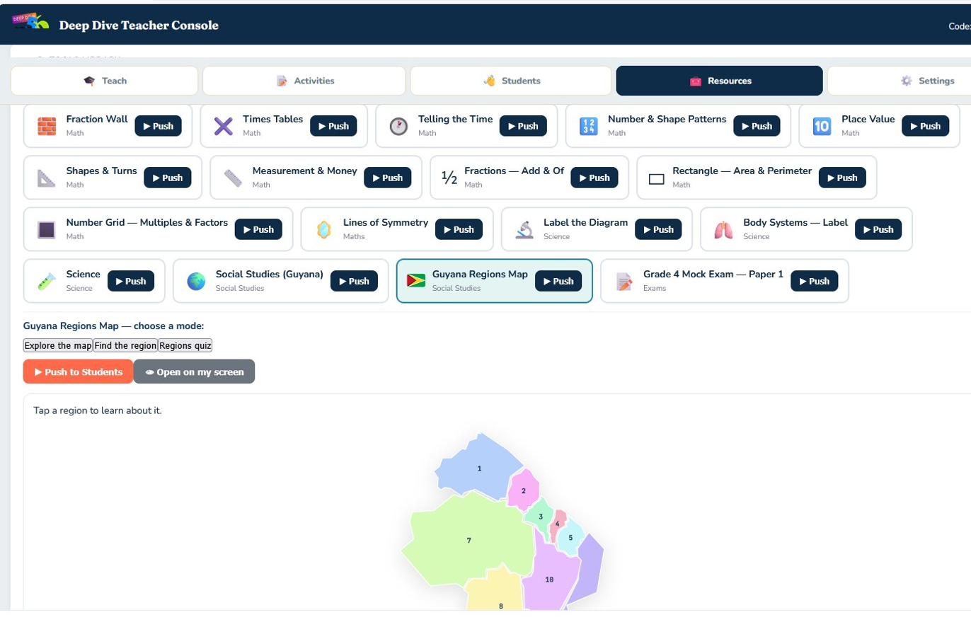Push Place Value resource
971x634 pixels.
926,126
